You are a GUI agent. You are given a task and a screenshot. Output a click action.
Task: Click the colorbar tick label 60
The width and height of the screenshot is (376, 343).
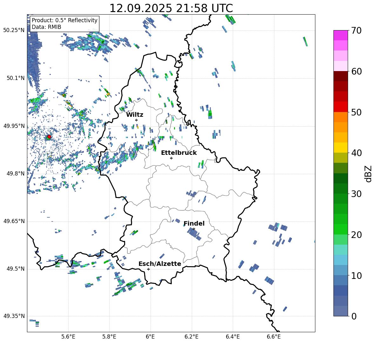click(x=356, y=71)
